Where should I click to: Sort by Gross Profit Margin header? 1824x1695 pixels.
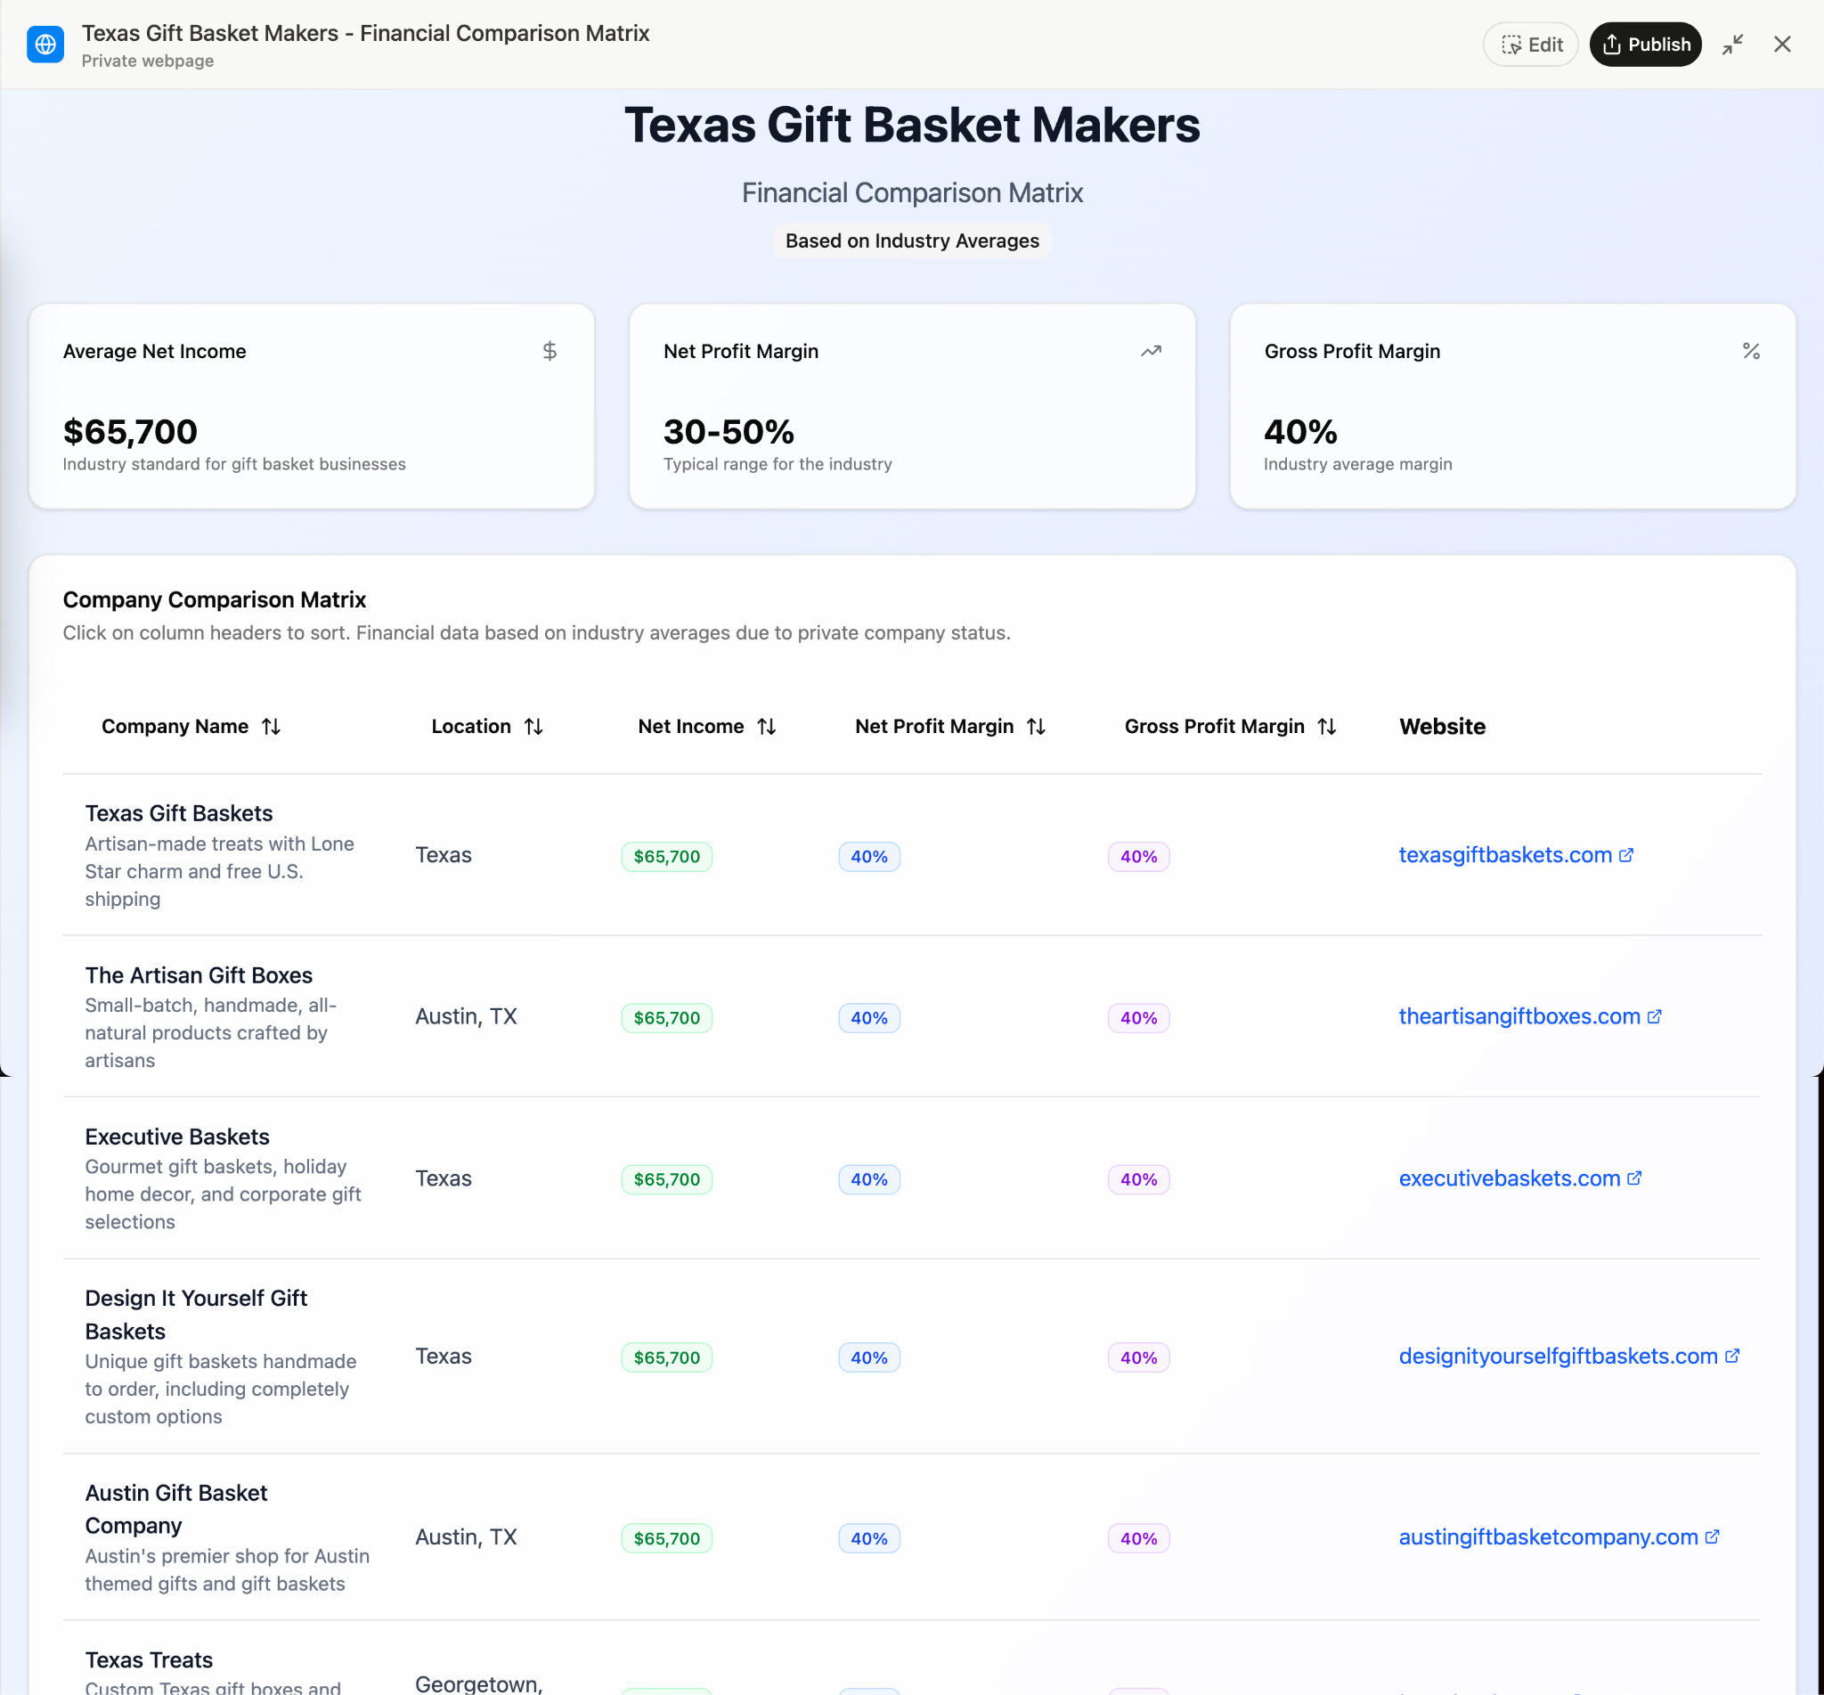coord(1230,727)
